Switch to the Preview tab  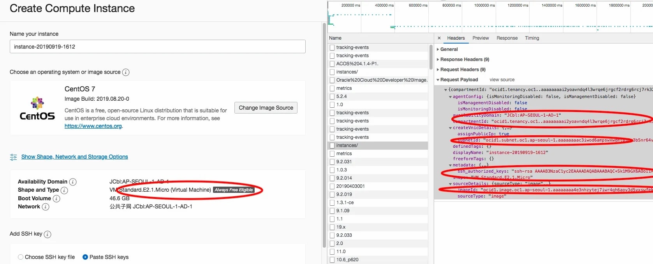click(481, 38)
